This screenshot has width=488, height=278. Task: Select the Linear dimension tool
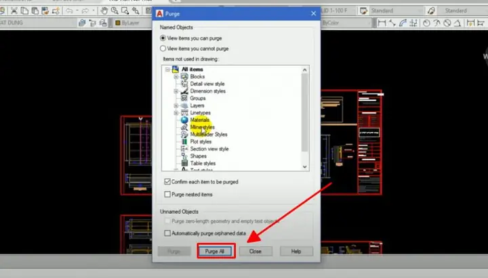[x=382, y=23]
